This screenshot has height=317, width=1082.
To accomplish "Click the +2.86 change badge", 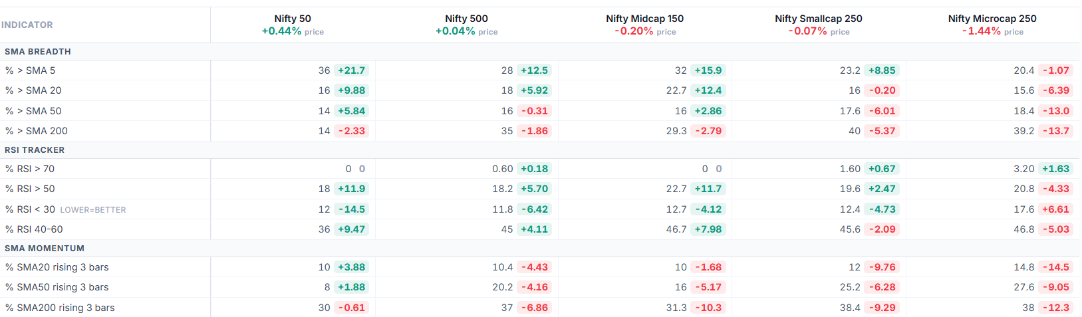I will pyautogui.click(x=708, y=111).
